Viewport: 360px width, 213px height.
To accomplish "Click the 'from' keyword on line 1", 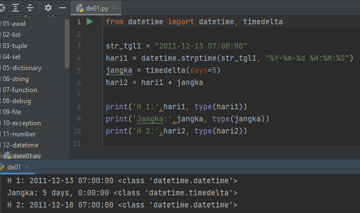I will [x=115, y=22].
